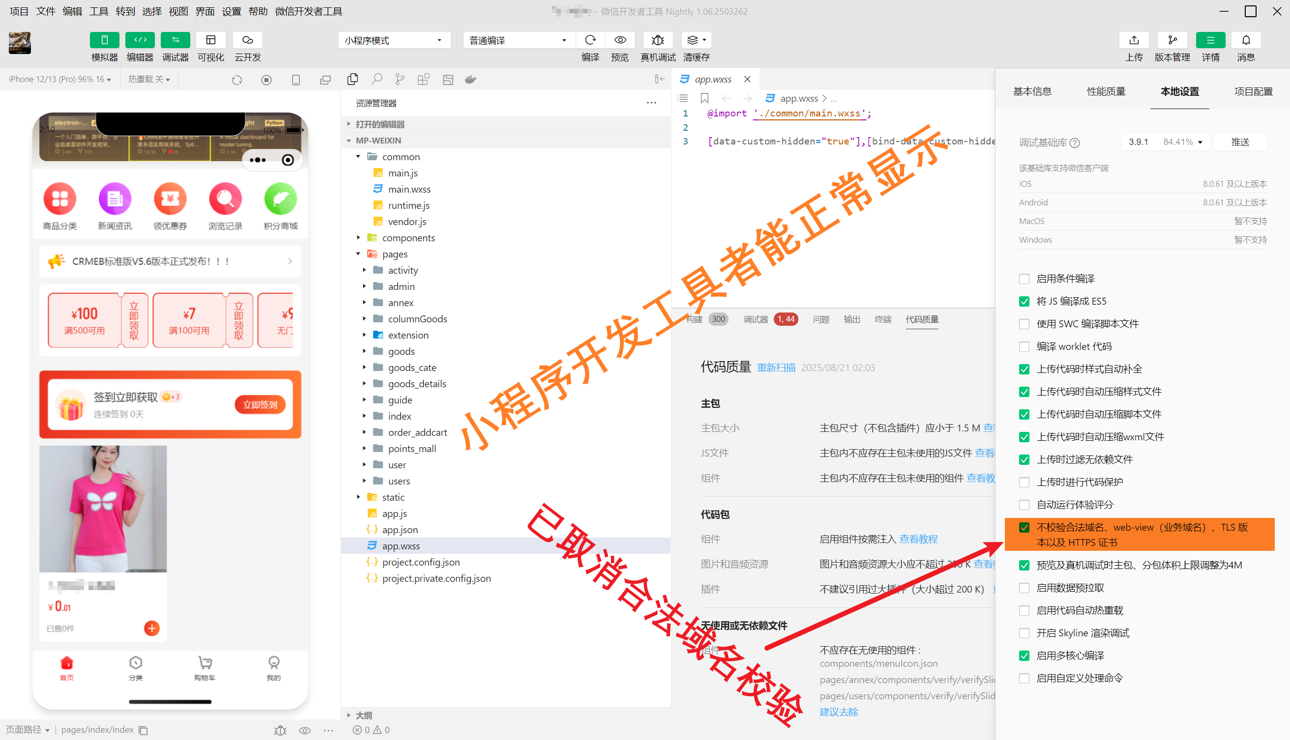Viewport: 1290px width, 740px height.
Task: Enable SWC script compilation checkbox
Action: (1024, 324)
